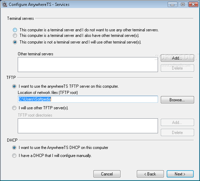
Task: Close the Configure AnywhereTS dialog
Action: click(x=193, y=5)
